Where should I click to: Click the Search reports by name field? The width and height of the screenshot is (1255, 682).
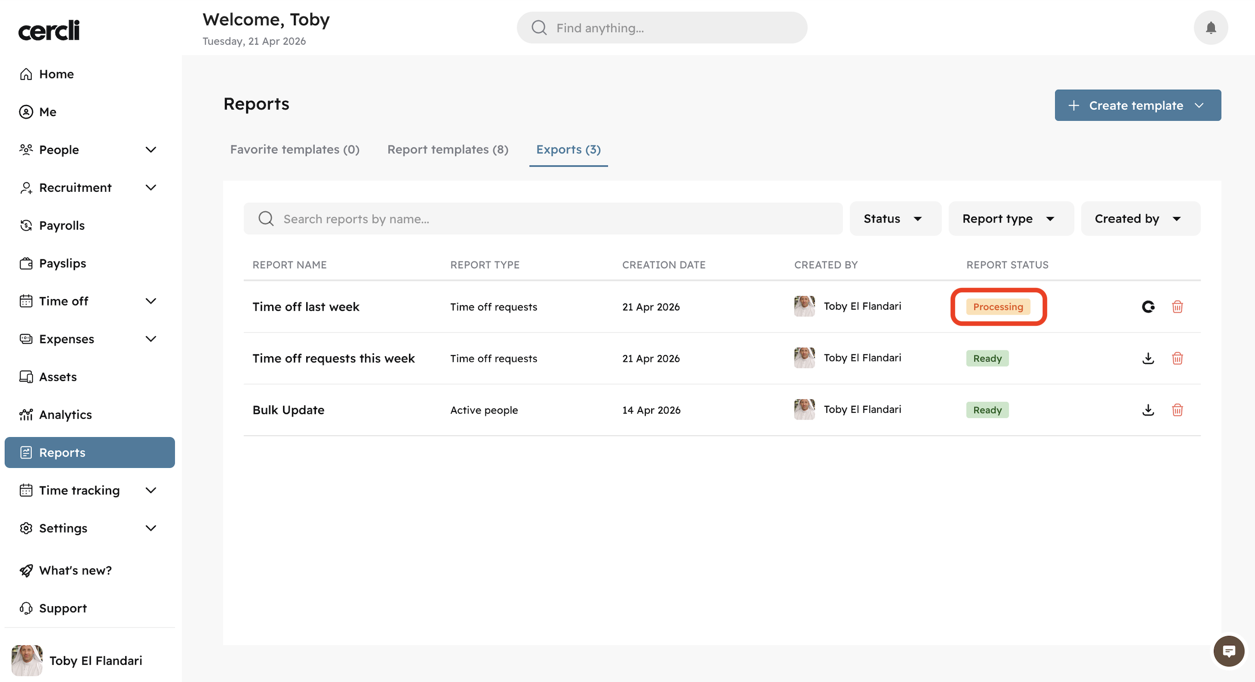pos(551,219)
